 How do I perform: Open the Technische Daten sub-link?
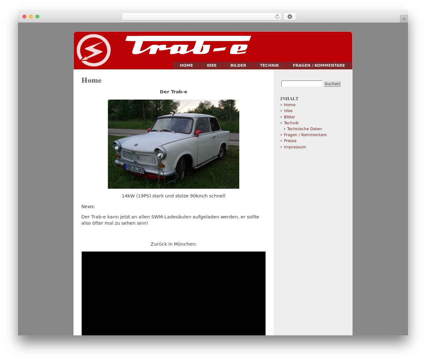coord(305,129)
